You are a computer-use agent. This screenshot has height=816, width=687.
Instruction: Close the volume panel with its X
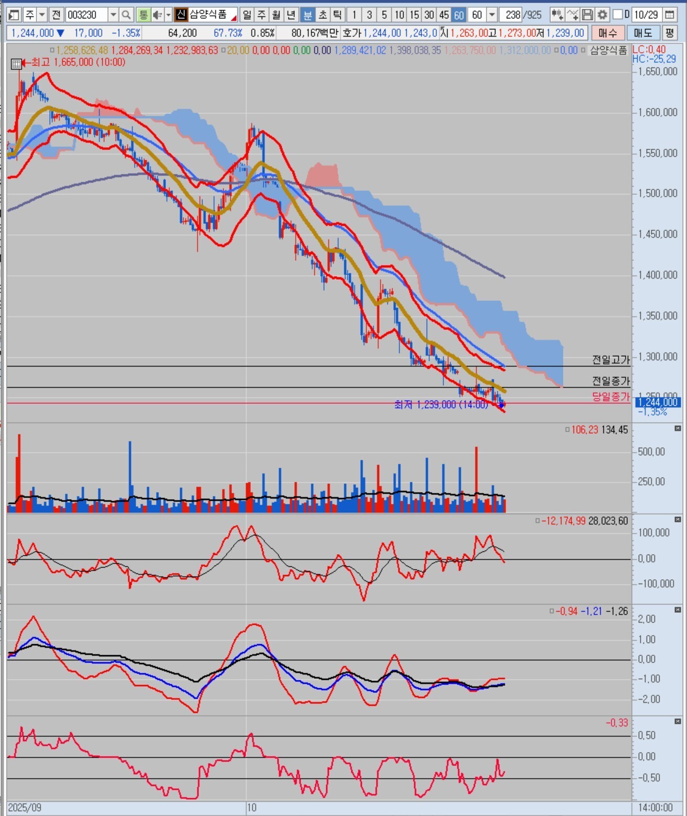pos(678,429)
